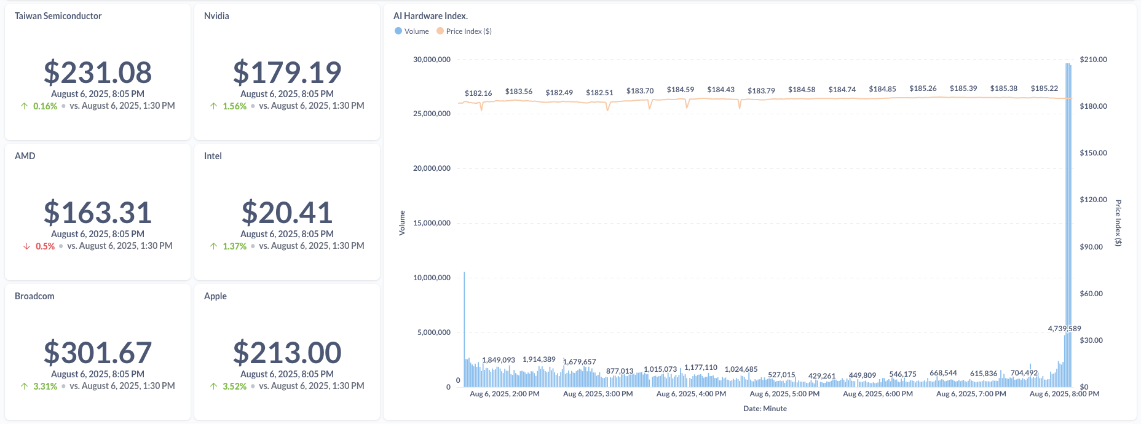Click the vertical Volume axis title

[402, 223]
